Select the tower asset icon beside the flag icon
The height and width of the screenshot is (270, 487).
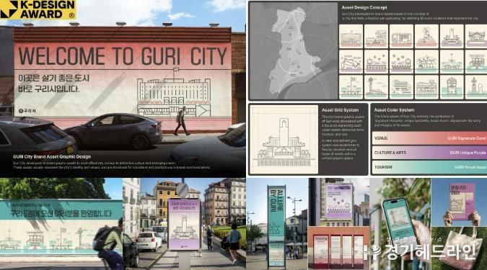(x=376, y=87)
